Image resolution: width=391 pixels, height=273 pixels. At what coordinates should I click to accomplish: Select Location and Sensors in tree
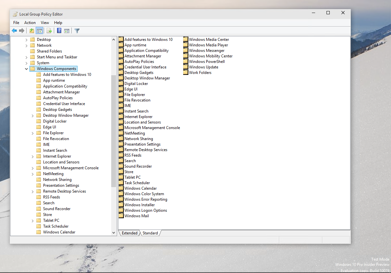pyautogui.click(x=61, y=162)
